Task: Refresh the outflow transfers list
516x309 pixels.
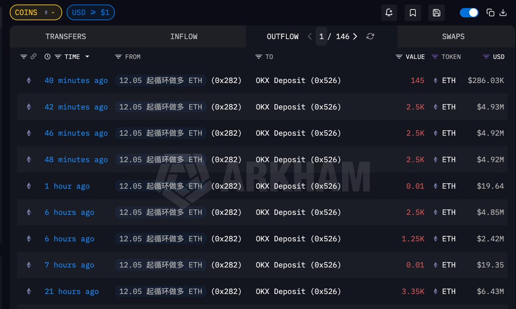Action: pyautogui.click(x=370, y=37)
